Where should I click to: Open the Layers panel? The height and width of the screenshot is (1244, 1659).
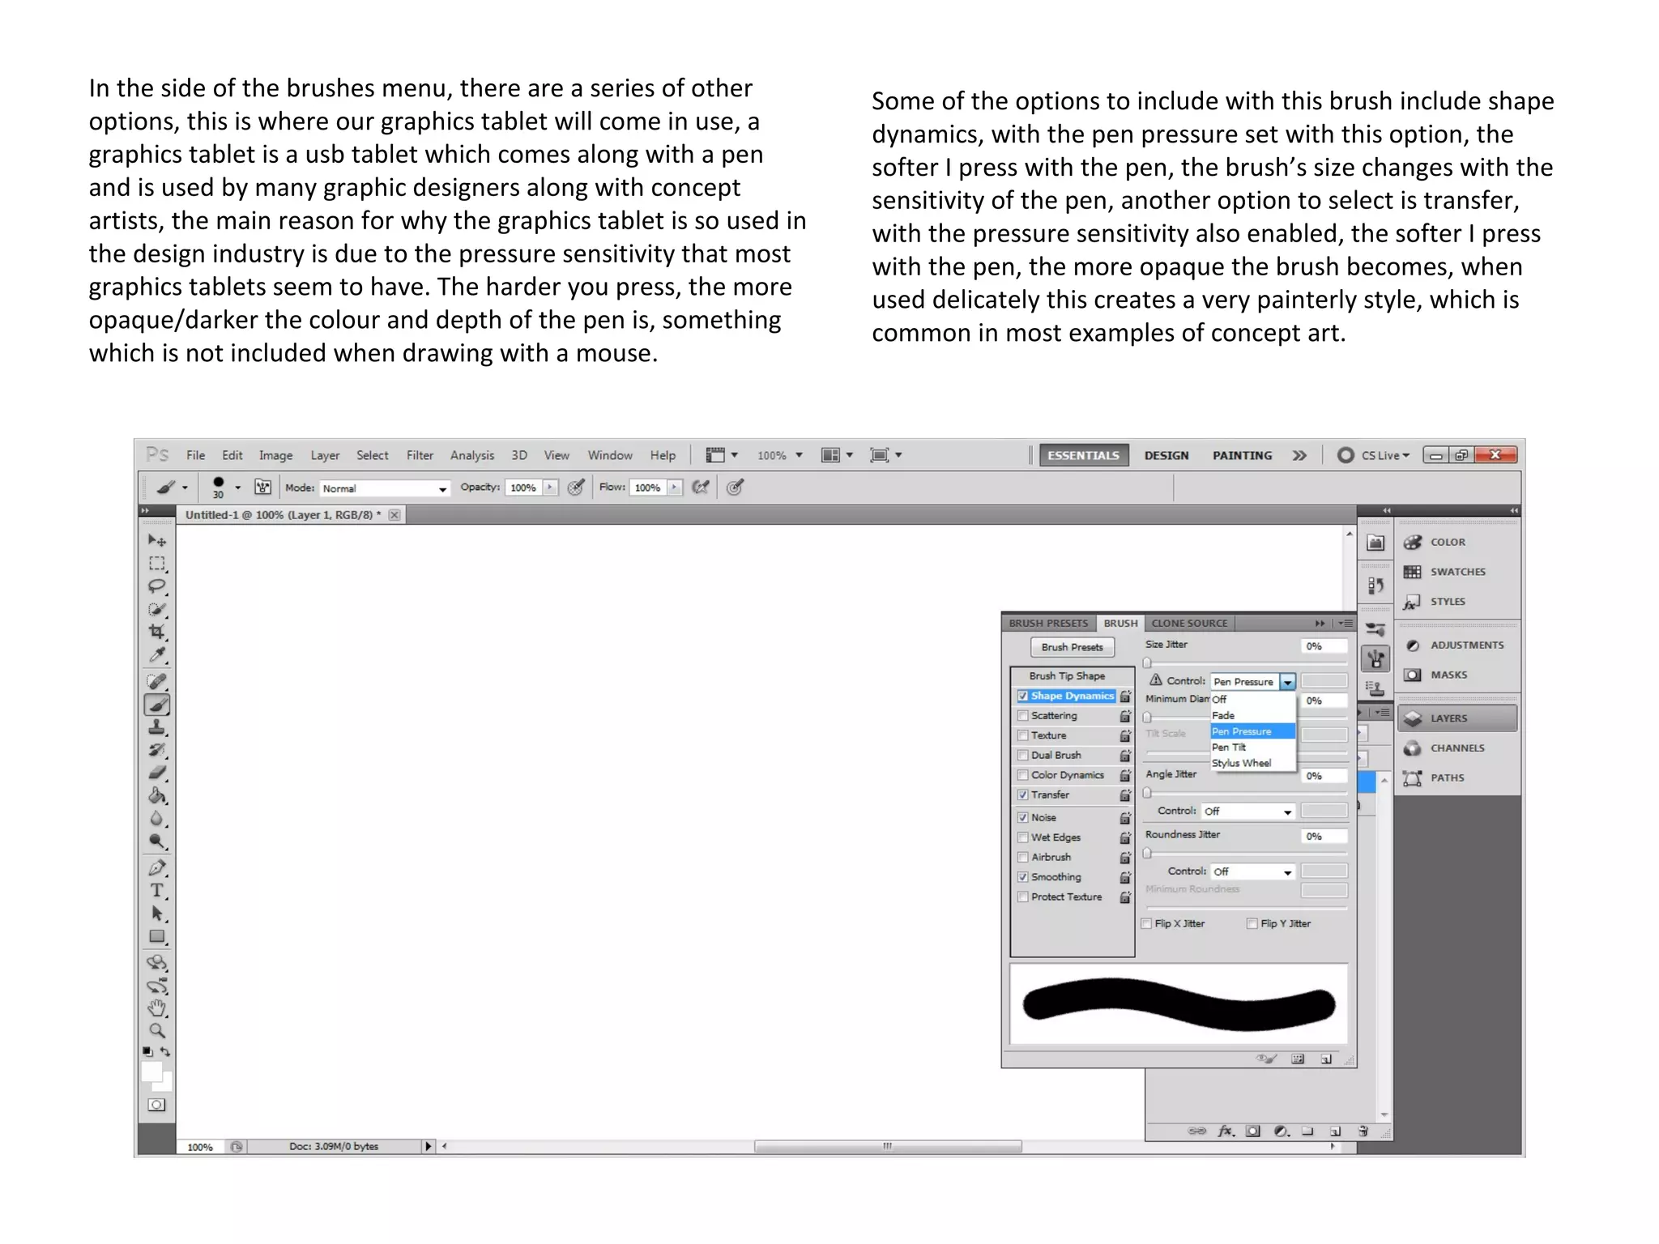pyautogui.click(x=1456, y=718)
